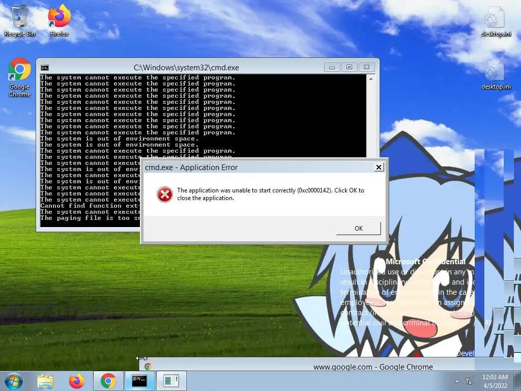Open the Recycle Bin desktop icon
521x391 pixels.
pos(20,20)
